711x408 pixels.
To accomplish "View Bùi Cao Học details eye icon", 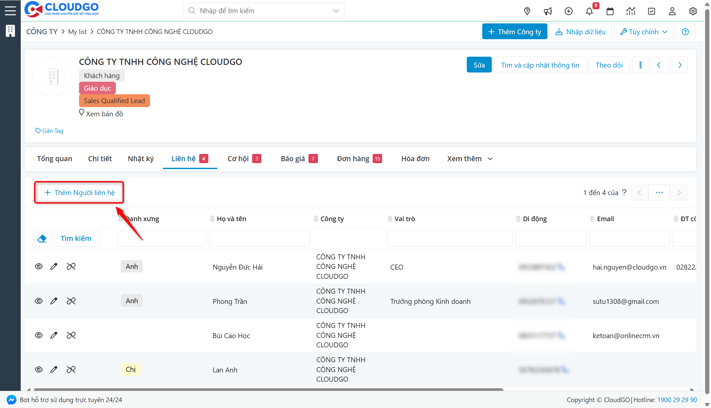I will click(x=39, y=335).
